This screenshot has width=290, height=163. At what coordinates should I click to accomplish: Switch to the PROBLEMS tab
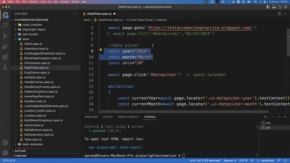(91, 117)
